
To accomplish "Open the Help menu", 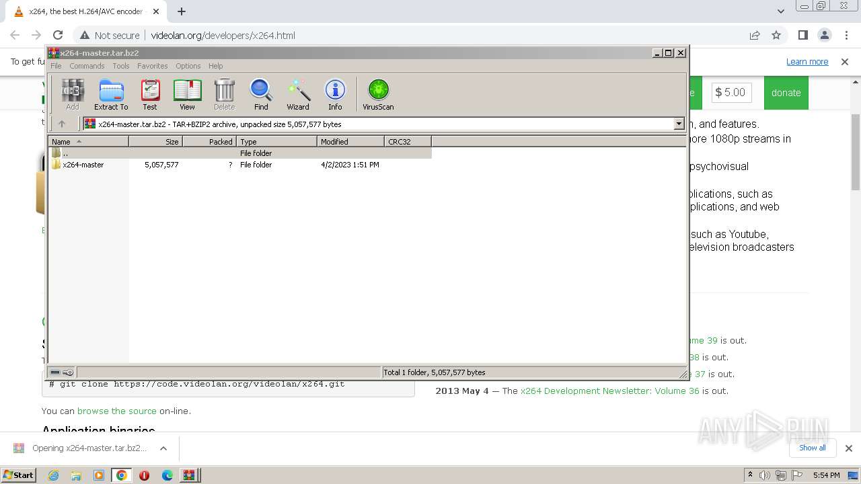I will click(x=215, y=66).
